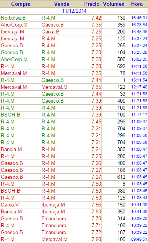Select Ibercaja.M seller at price 7.60
The image size is (148, 243).
[x=62, y=211]
